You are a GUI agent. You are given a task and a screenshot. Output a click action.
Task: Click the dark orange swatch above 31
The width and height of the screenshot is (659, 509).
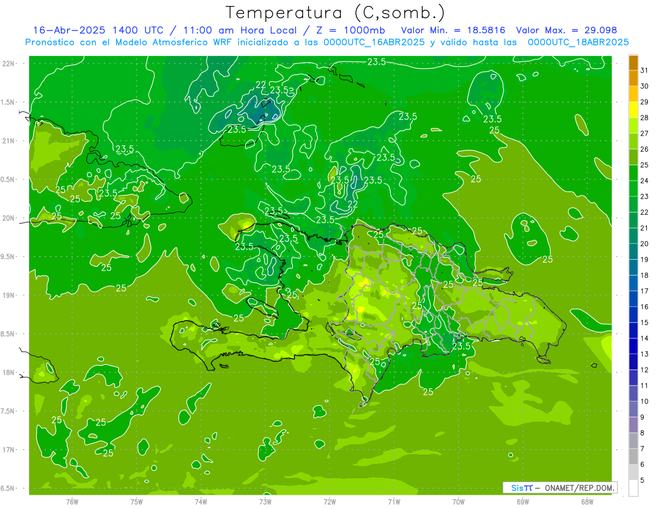[x=633, y=63]
